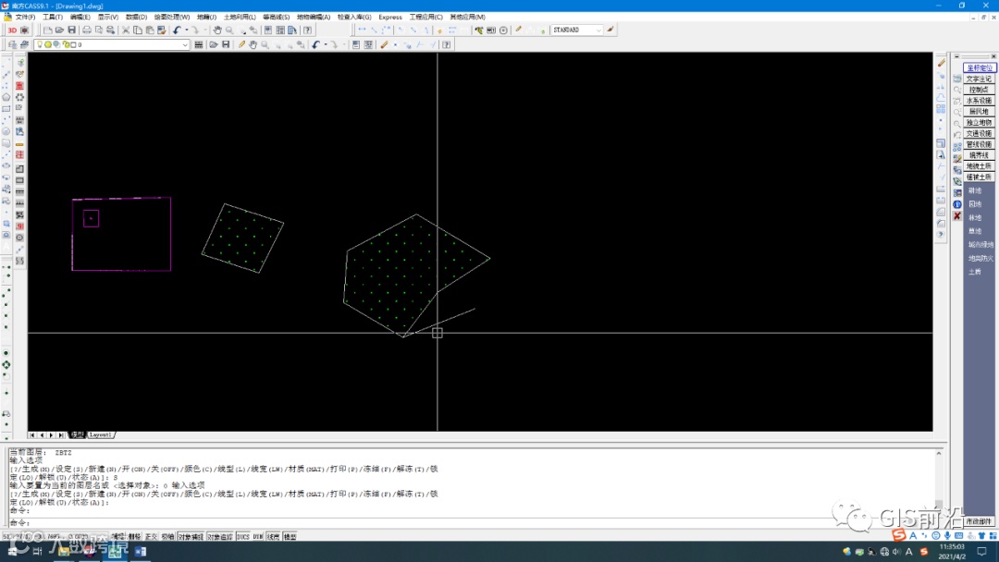Expand the undo dropdown arrow in second toolbar row
Image resolution: width=999 pixels, height=562 pixels.
[x=326, y=44]
